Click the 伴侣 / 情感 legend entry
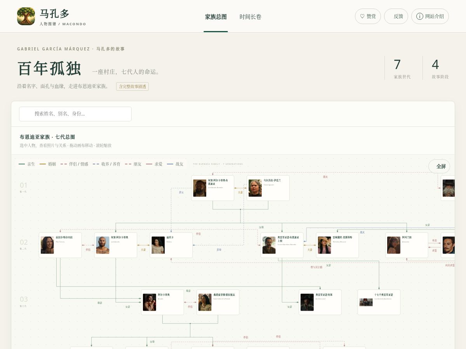 74,164
